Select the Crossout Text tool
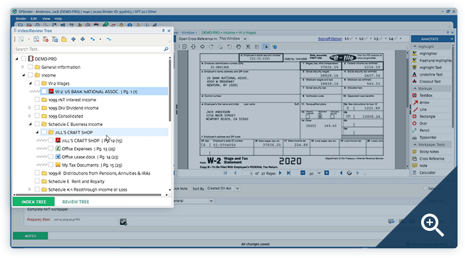Image resolution: width=465 pixels, height=258 pixels. pyautogui.click(x=426, y=82)
